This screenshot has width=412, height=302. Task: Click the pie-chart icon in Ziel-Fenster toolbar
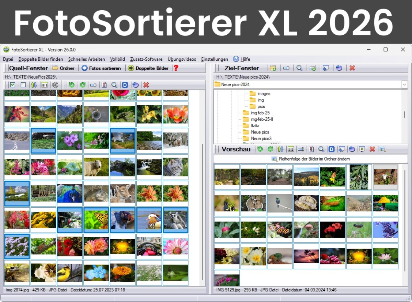[x=339, y=68]
